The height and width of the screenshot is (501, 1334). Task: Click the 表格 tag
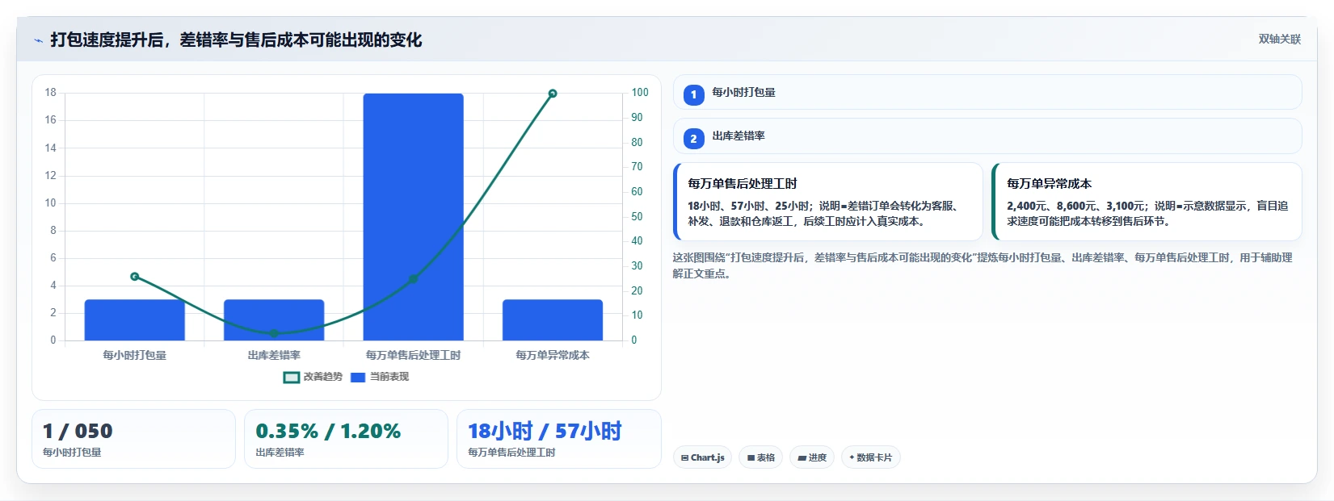click(760, 457)
